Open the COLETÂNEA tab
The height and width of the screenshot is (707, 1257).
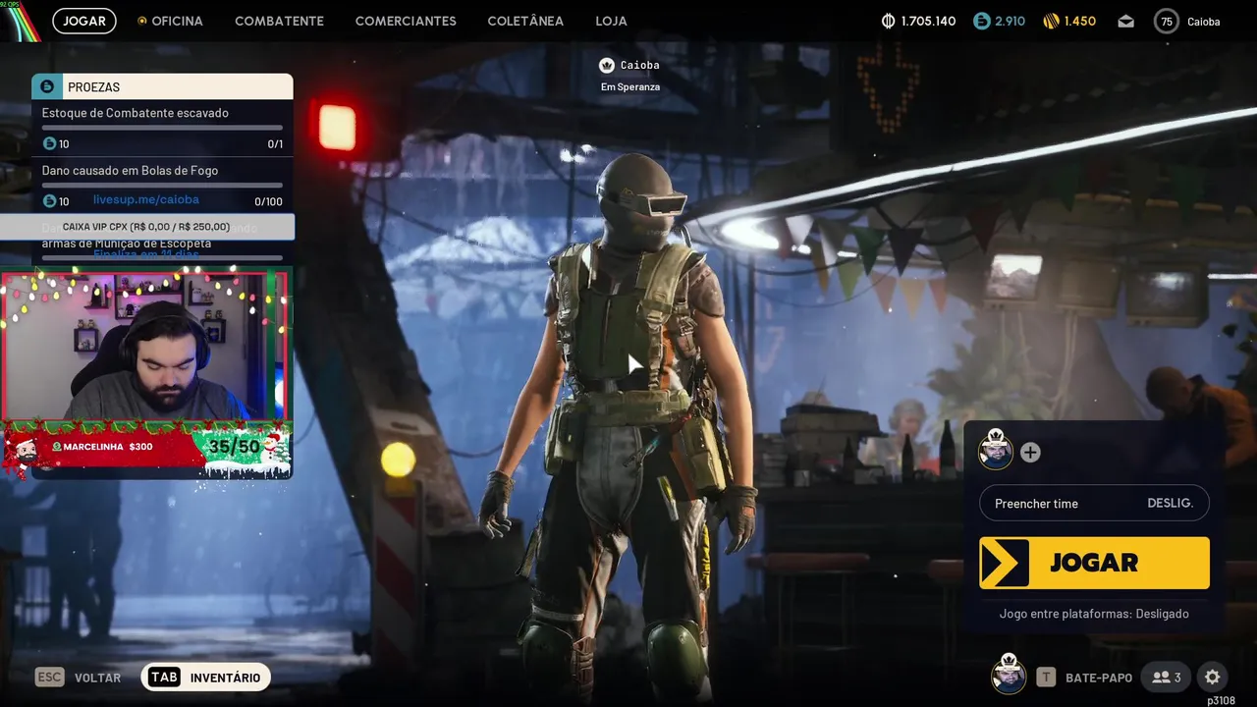[525, 21]
